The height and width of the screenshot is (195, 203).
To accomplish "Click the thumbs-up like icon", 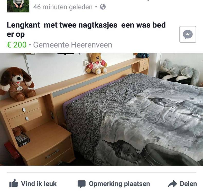I will 14,183.
